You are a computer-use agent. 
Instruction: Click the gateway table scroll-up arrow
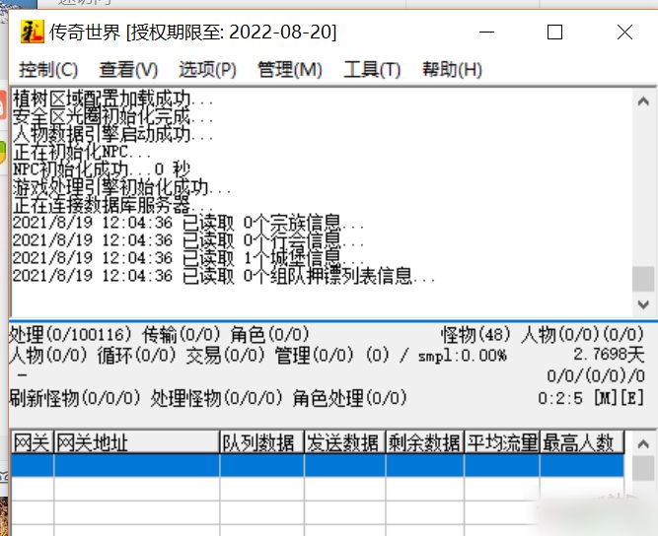click(x=643, y=443)
